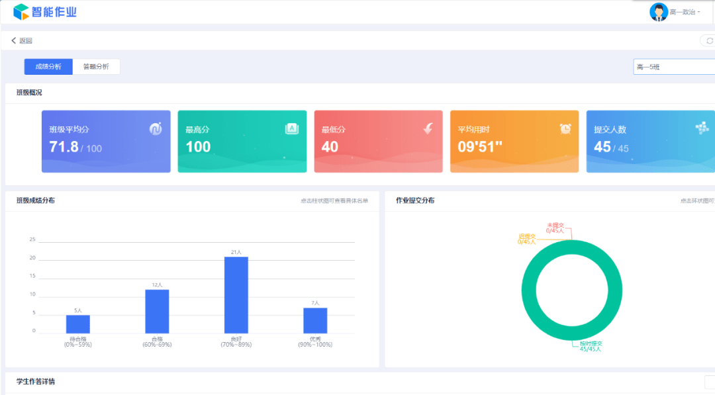Click the 班级概况 section heading

29,93
